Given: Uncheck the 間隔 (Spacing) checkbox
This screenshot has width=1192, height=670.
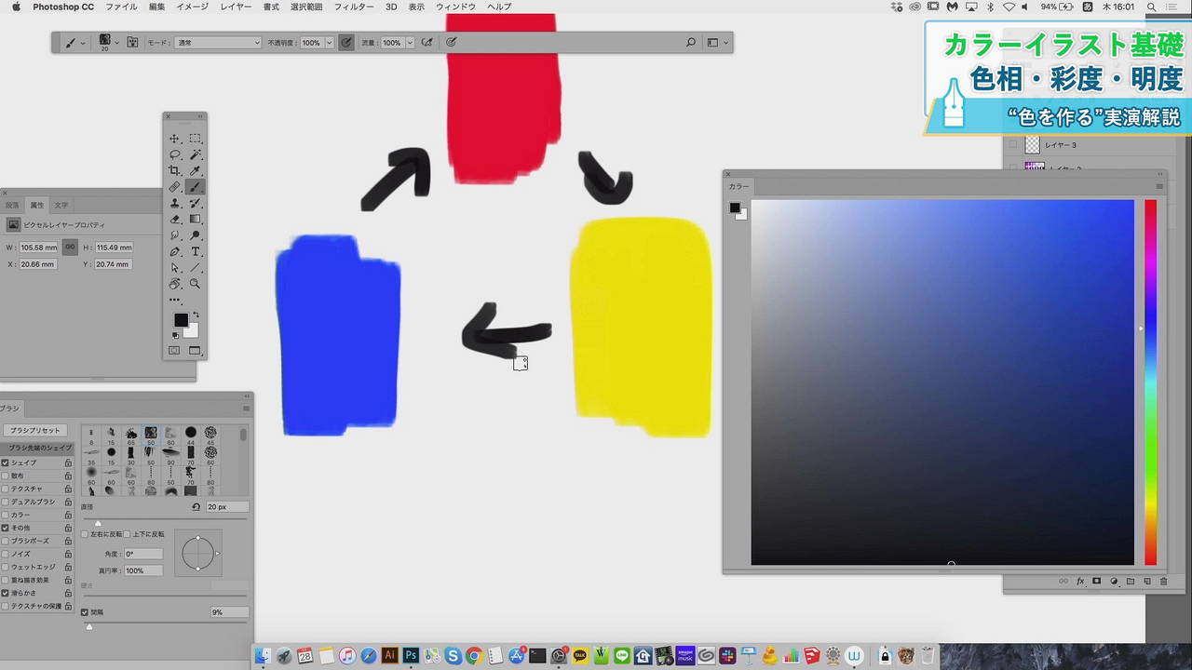Looking at the screenshot, I should (85, 612).
